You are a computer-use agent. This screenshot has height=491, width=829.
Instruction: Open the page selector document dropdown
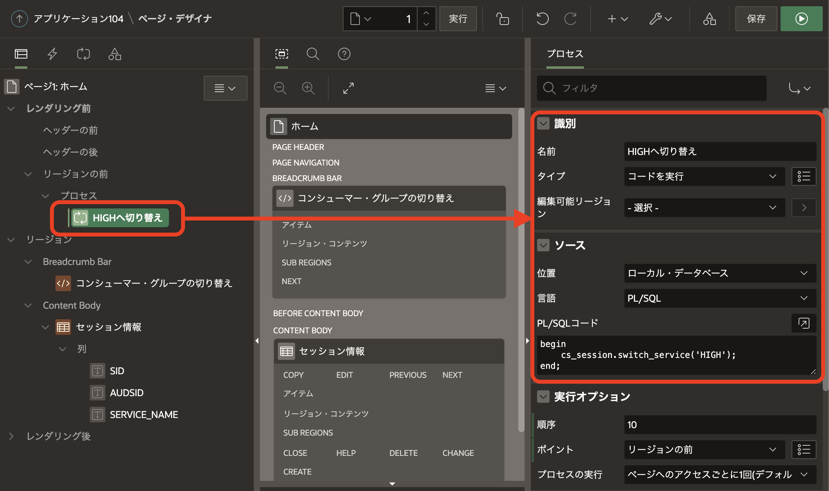point(361,18)
